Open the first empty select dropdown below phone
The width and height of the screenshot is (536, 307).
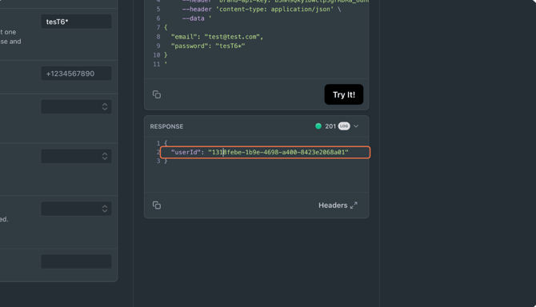point(76,106)
